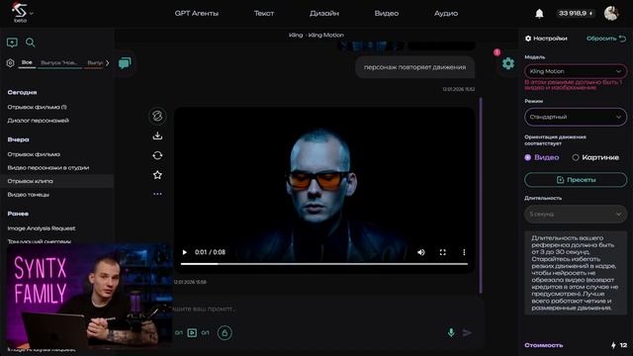Viewport: 633px width, 356px height.
Task: Toggle the teal chat bubbles panel icon
Action: tap(125, 63)
